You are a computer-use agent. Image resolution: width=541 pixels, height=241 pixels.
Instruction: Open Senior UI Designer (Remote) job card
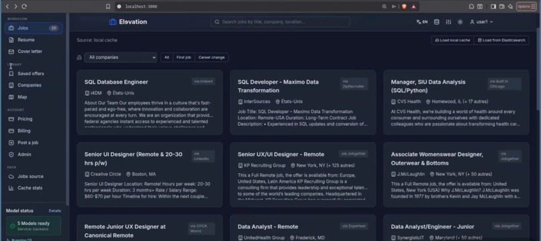150,175
